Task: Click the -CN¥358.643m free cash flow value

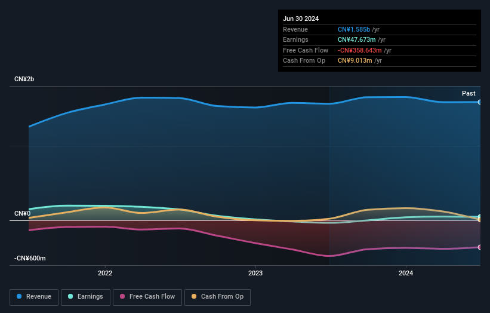Action: 359,50
